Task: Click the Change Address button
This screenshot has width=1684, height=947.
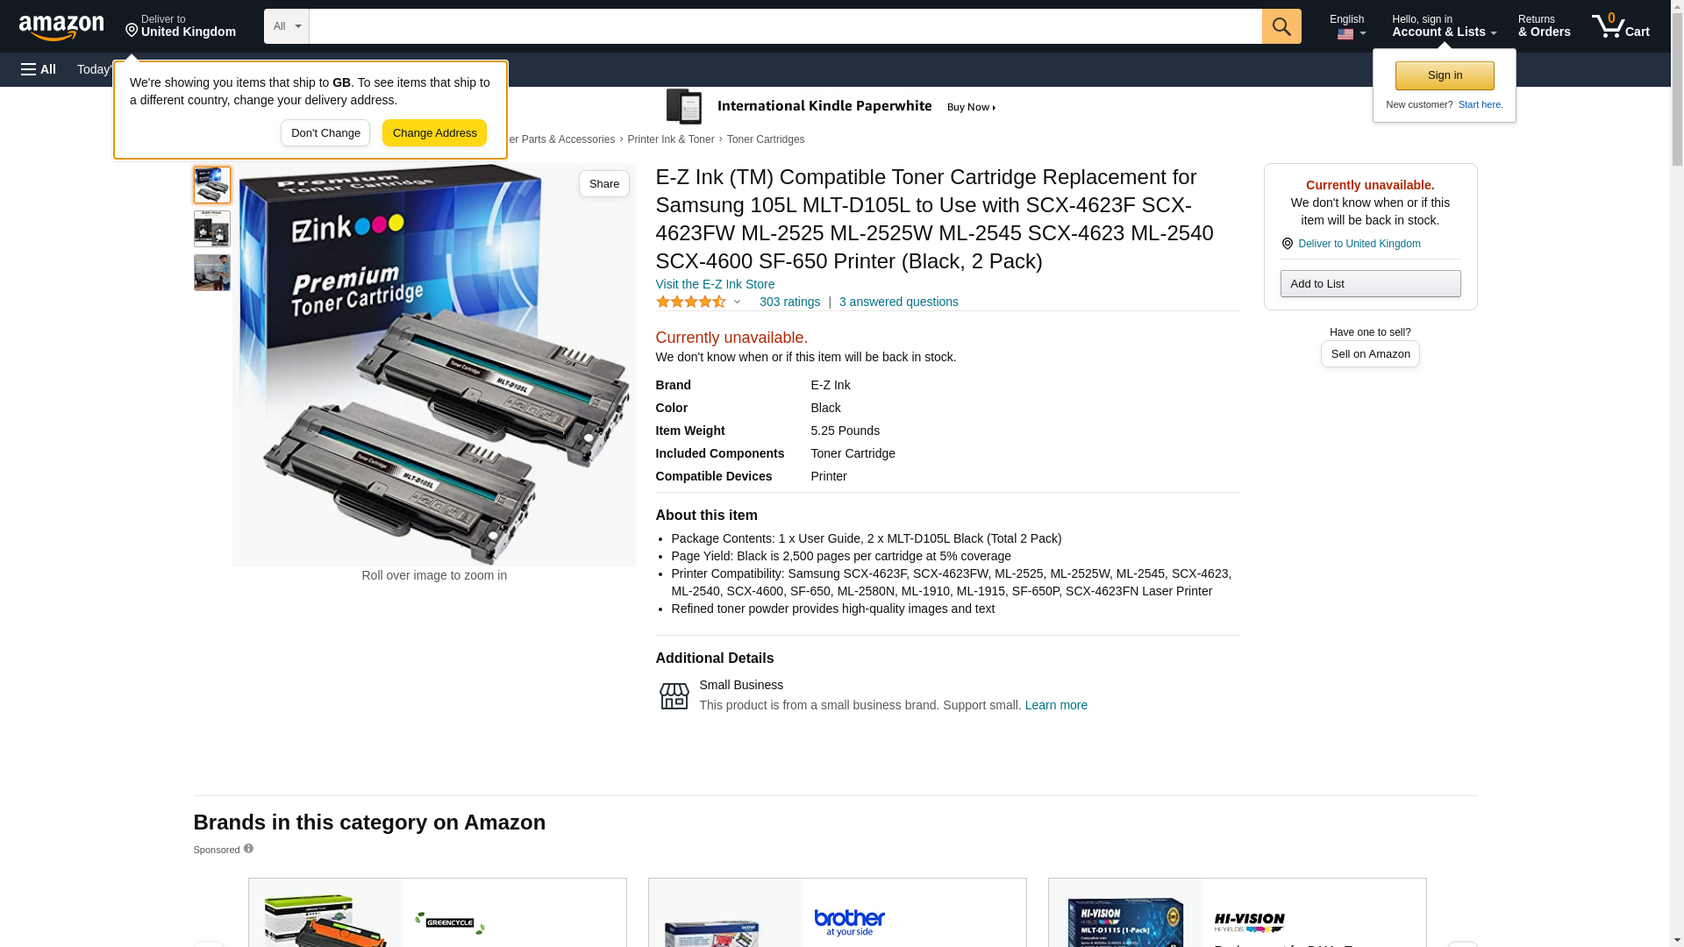Action: [434, 133]
